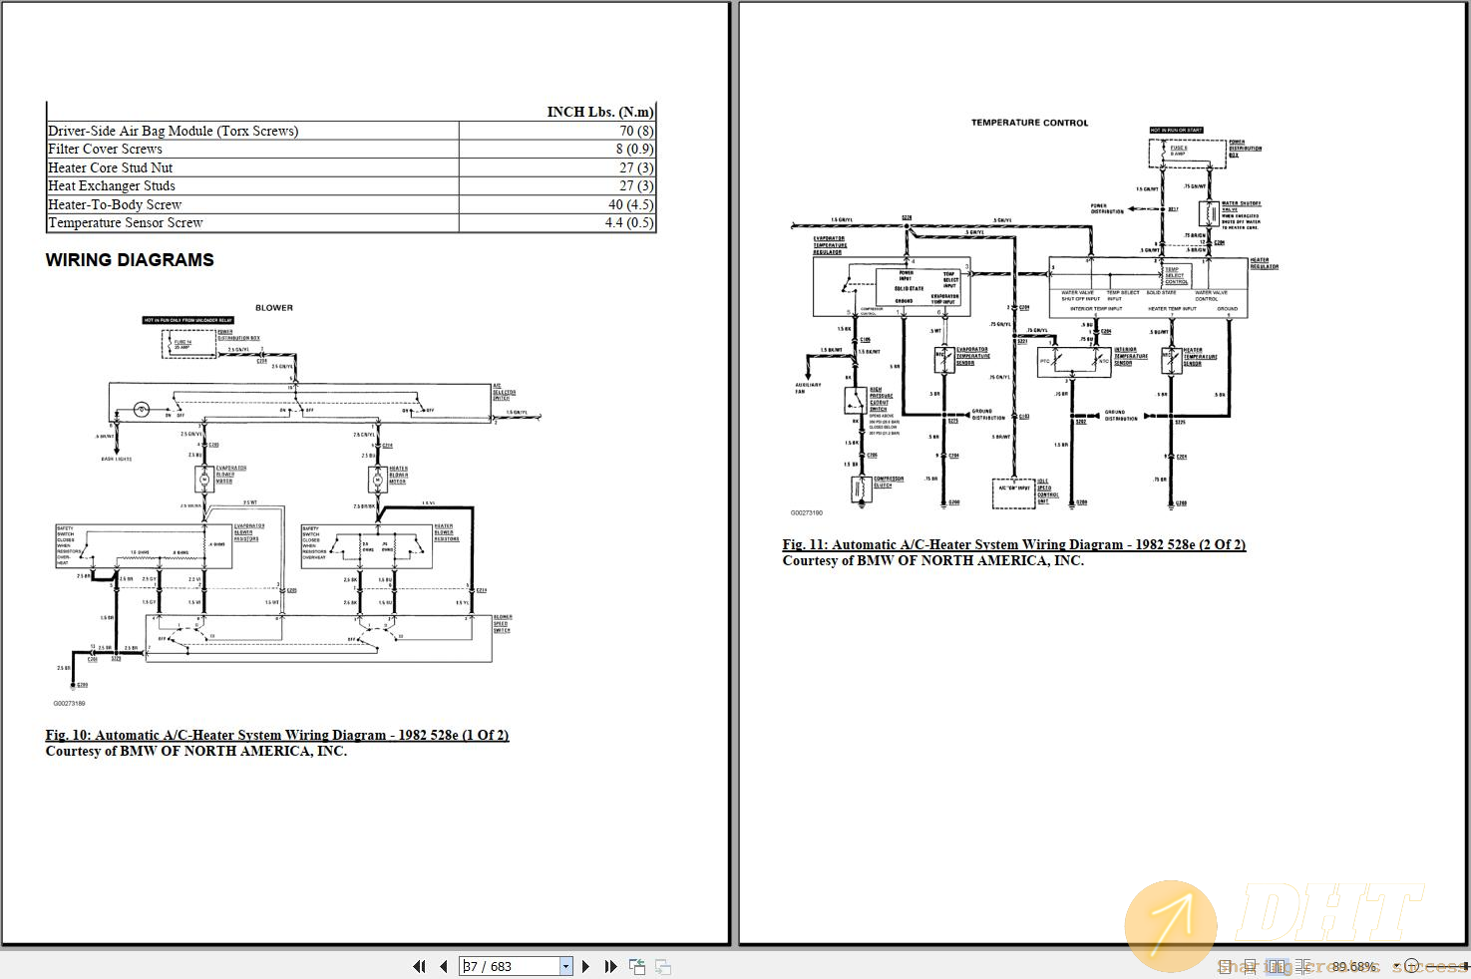Click the WIRING DIAGRAMS heading
The height and width of the screenshot is (979, 1471).
tap(130, 260)
